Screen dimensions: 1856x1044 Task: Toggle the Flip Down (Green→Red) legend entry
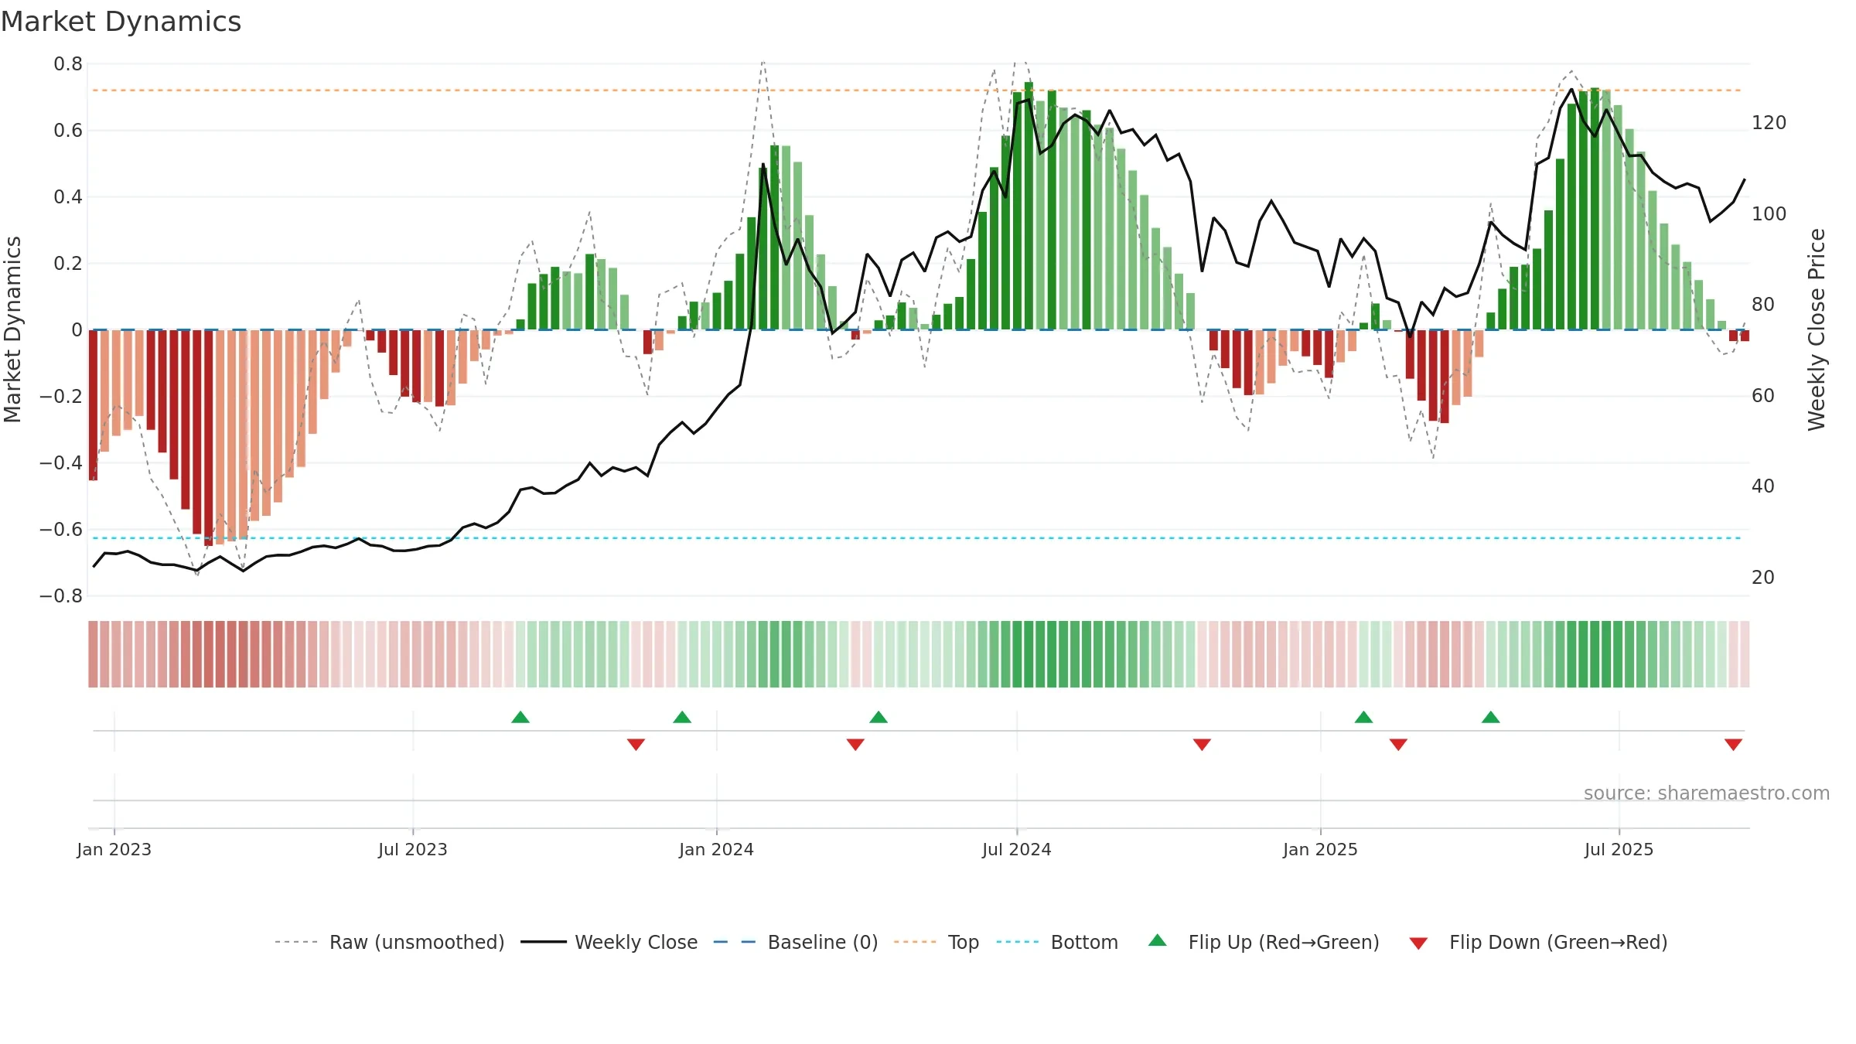(1538, 942)
